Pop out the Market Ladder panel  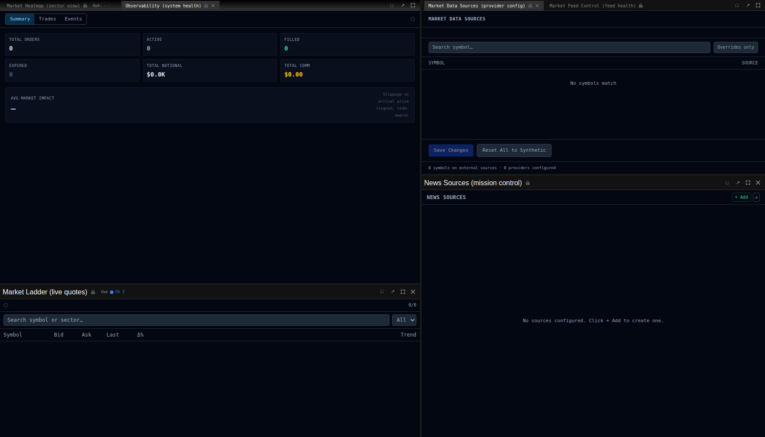[x=392, y=292]
